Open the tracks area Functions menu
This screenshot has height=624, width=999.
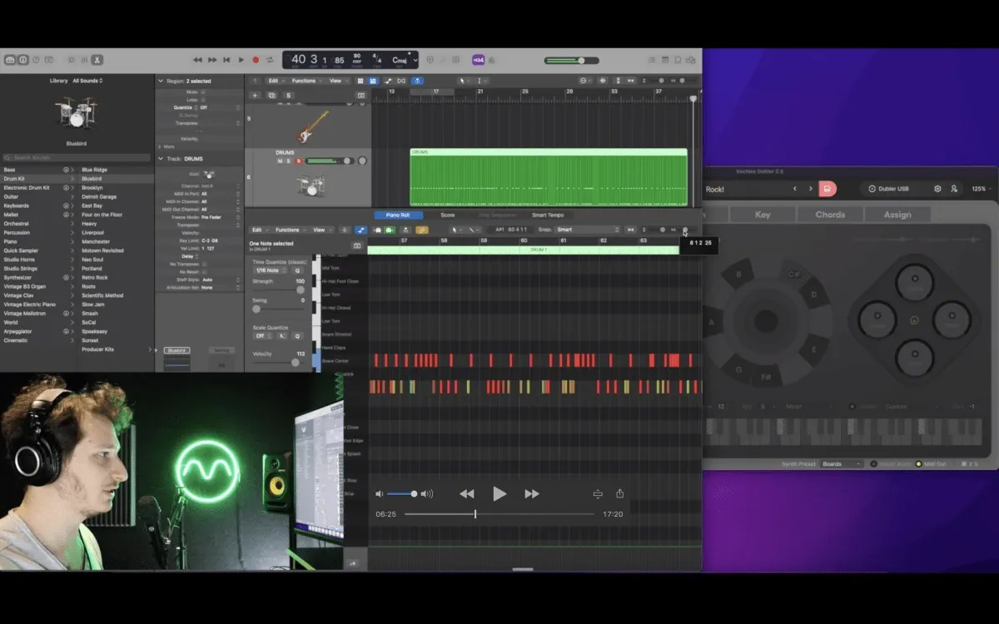(306, 81)
